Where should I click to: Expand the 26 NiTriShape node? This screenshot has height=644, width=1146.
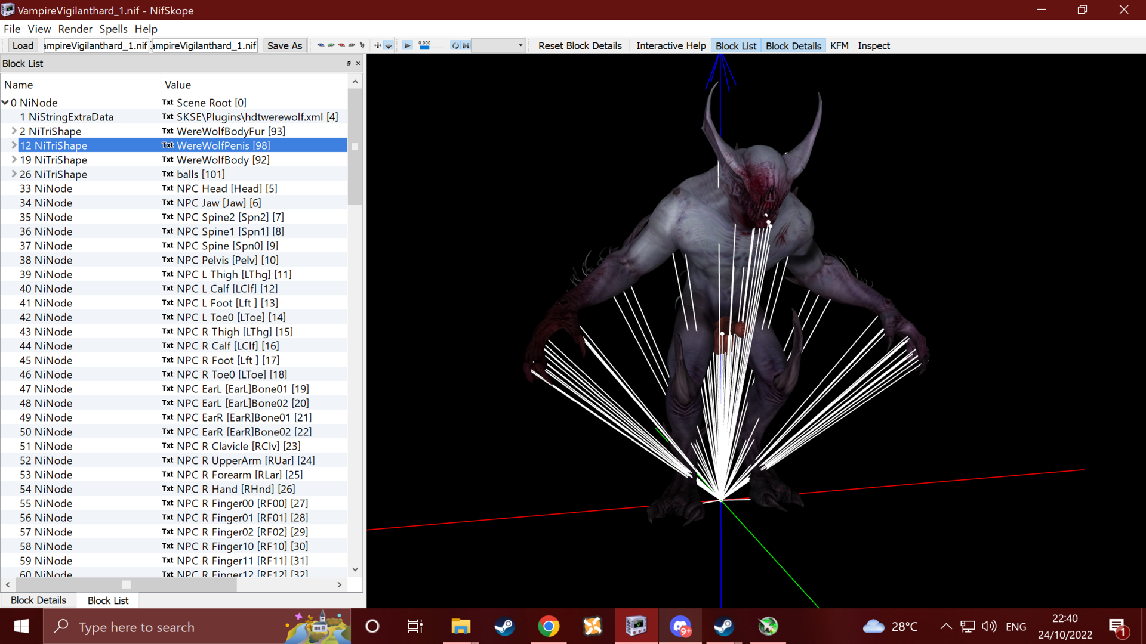point(14,174)
